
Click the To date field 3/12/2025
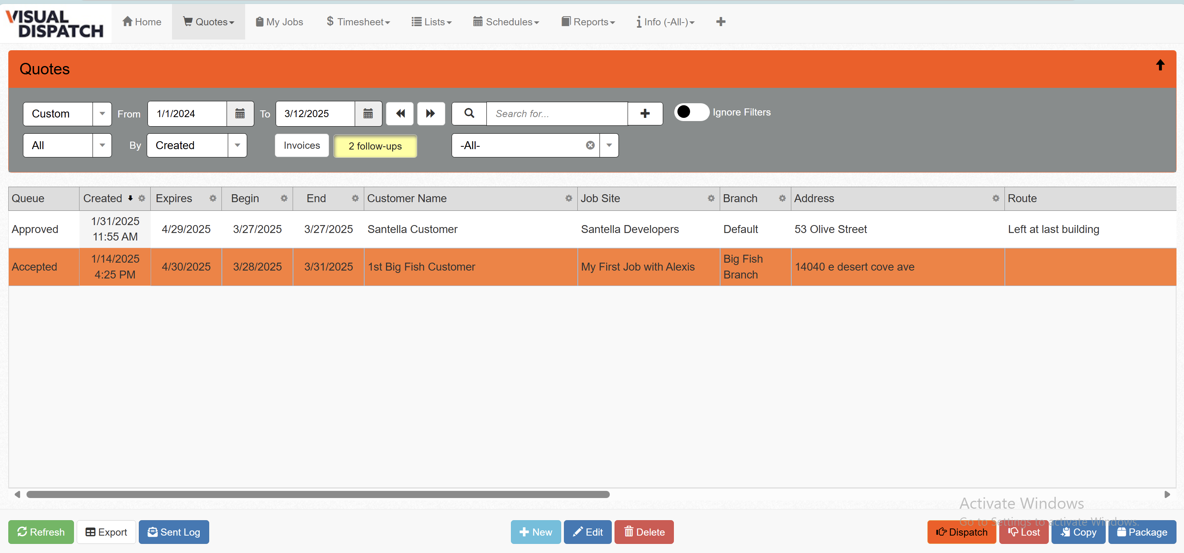(315, 114)
